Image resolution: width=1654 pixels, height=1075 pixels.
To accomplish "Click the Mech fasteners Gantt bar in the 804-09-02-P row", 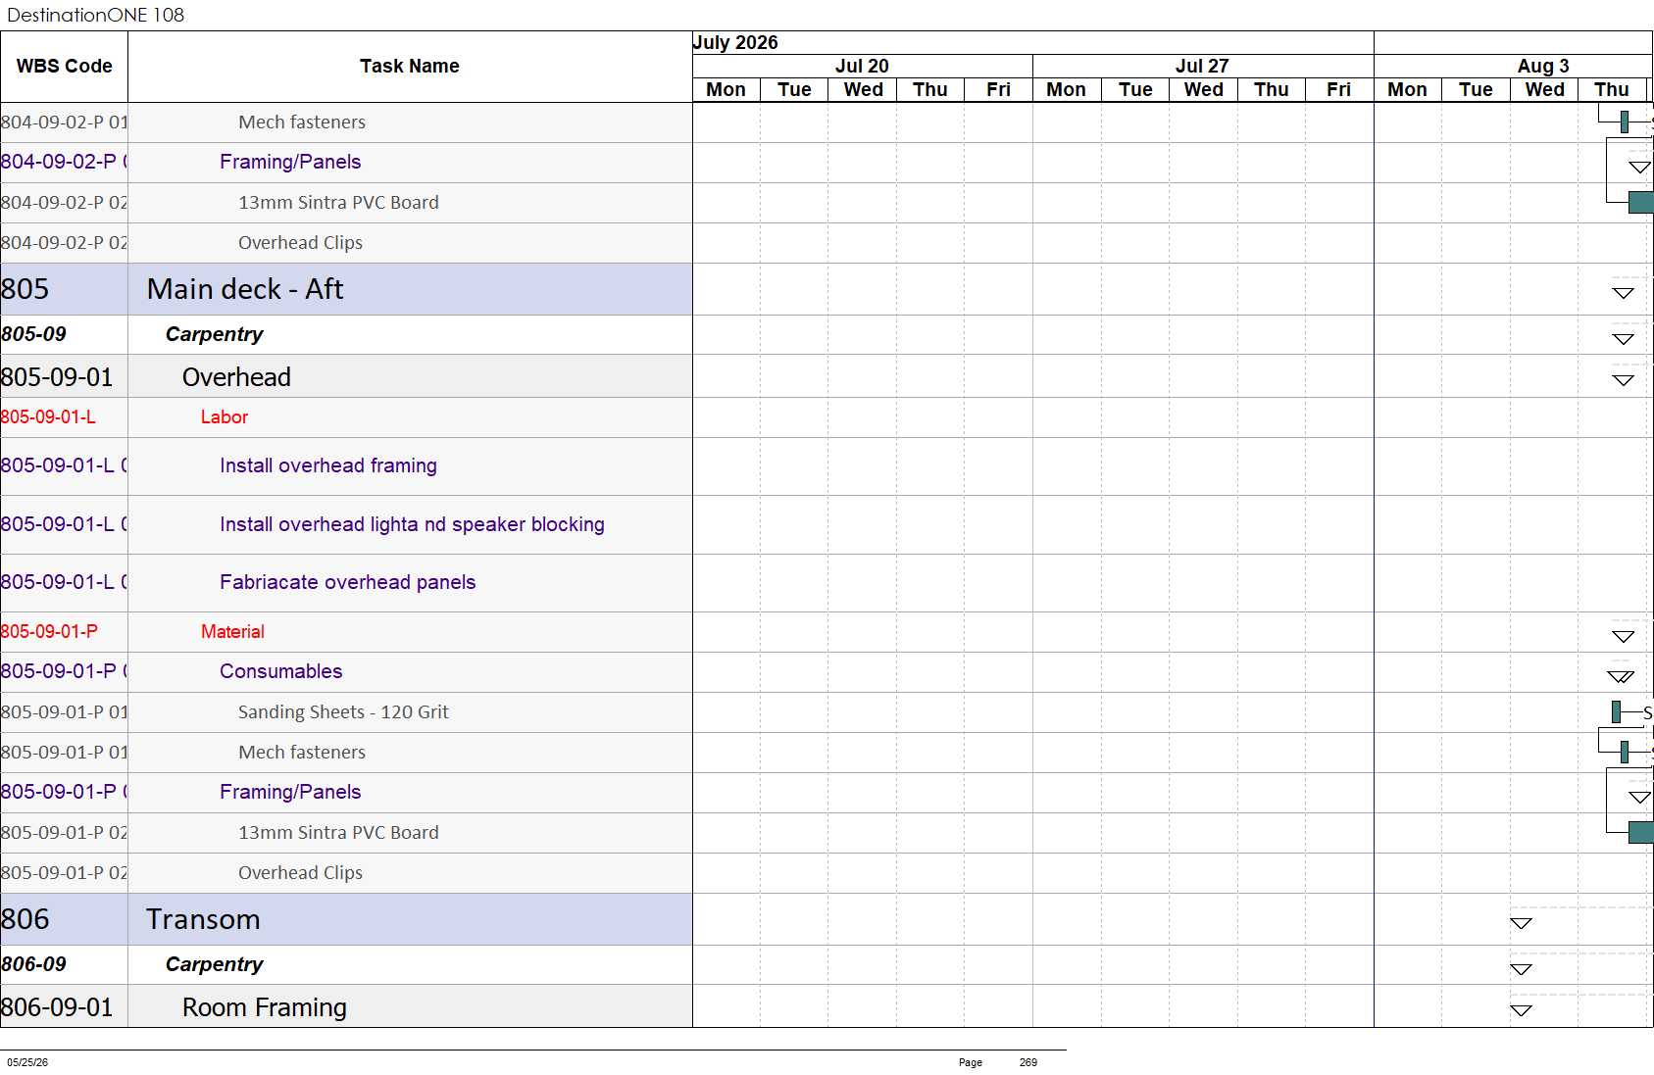I will [x=1625, y=122].
